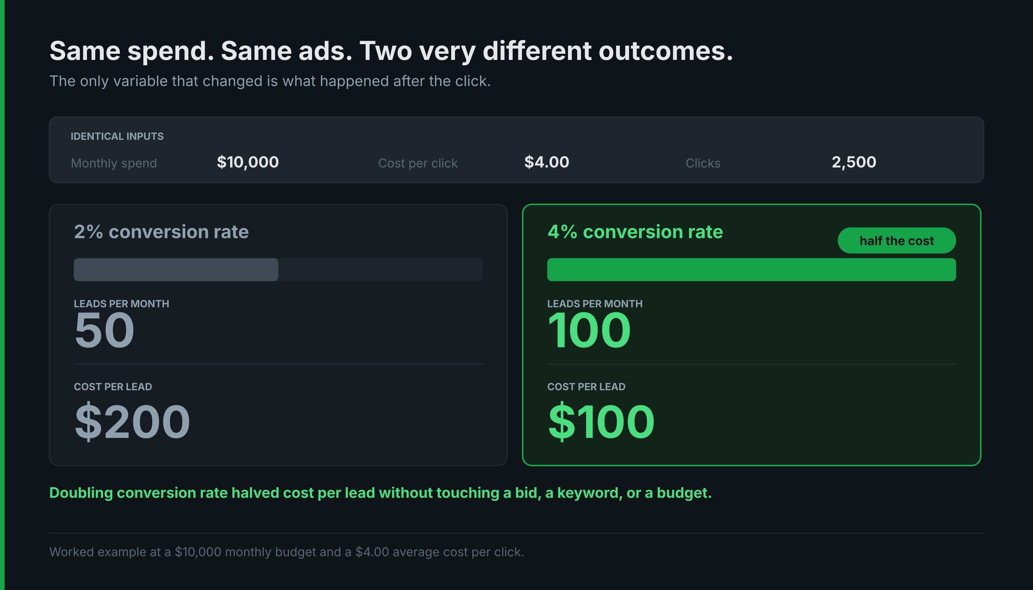1033x590 pixels.
Task: Click the '4% conversion rate' heading
Action: click(x=635, y=232)
